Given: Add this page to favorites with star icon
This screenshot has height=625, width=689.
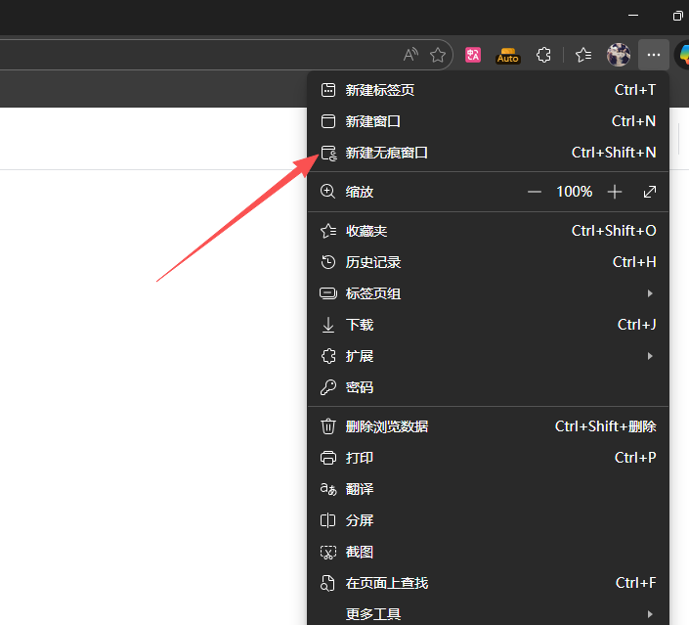Looking at the screenshot, I should click(438, 55).
